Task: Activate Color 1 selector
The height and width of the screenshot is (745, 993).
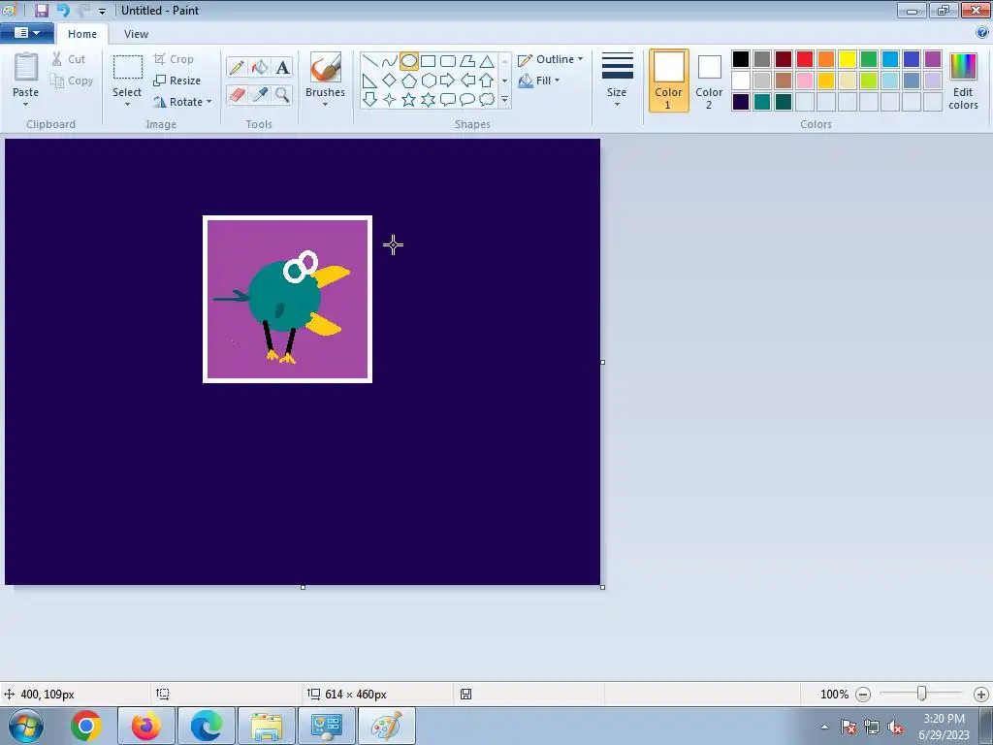Action: pyautogui.click(x=669, y=81)
